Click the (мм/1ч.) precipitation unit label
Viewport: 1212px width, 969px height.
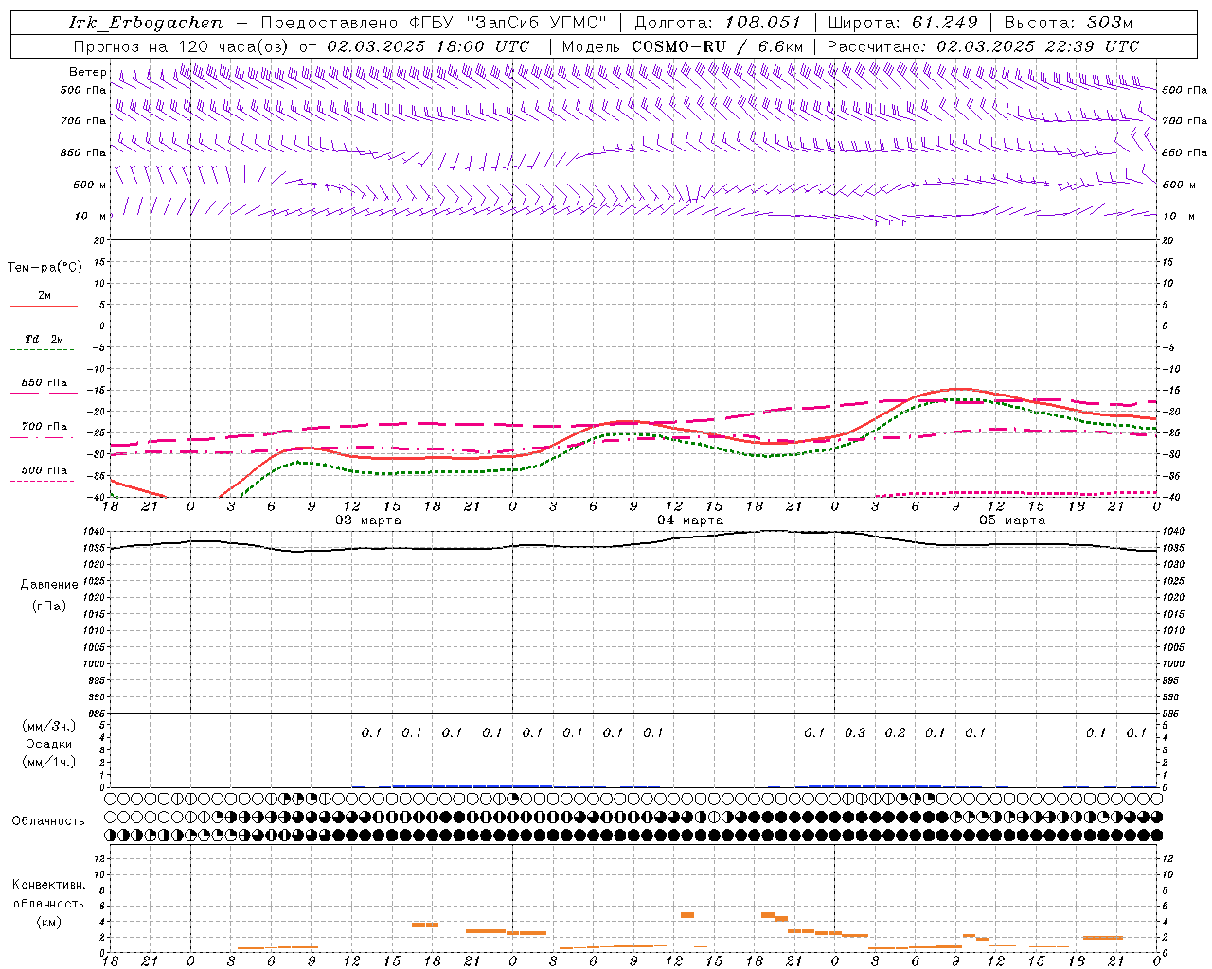point(48,762)
